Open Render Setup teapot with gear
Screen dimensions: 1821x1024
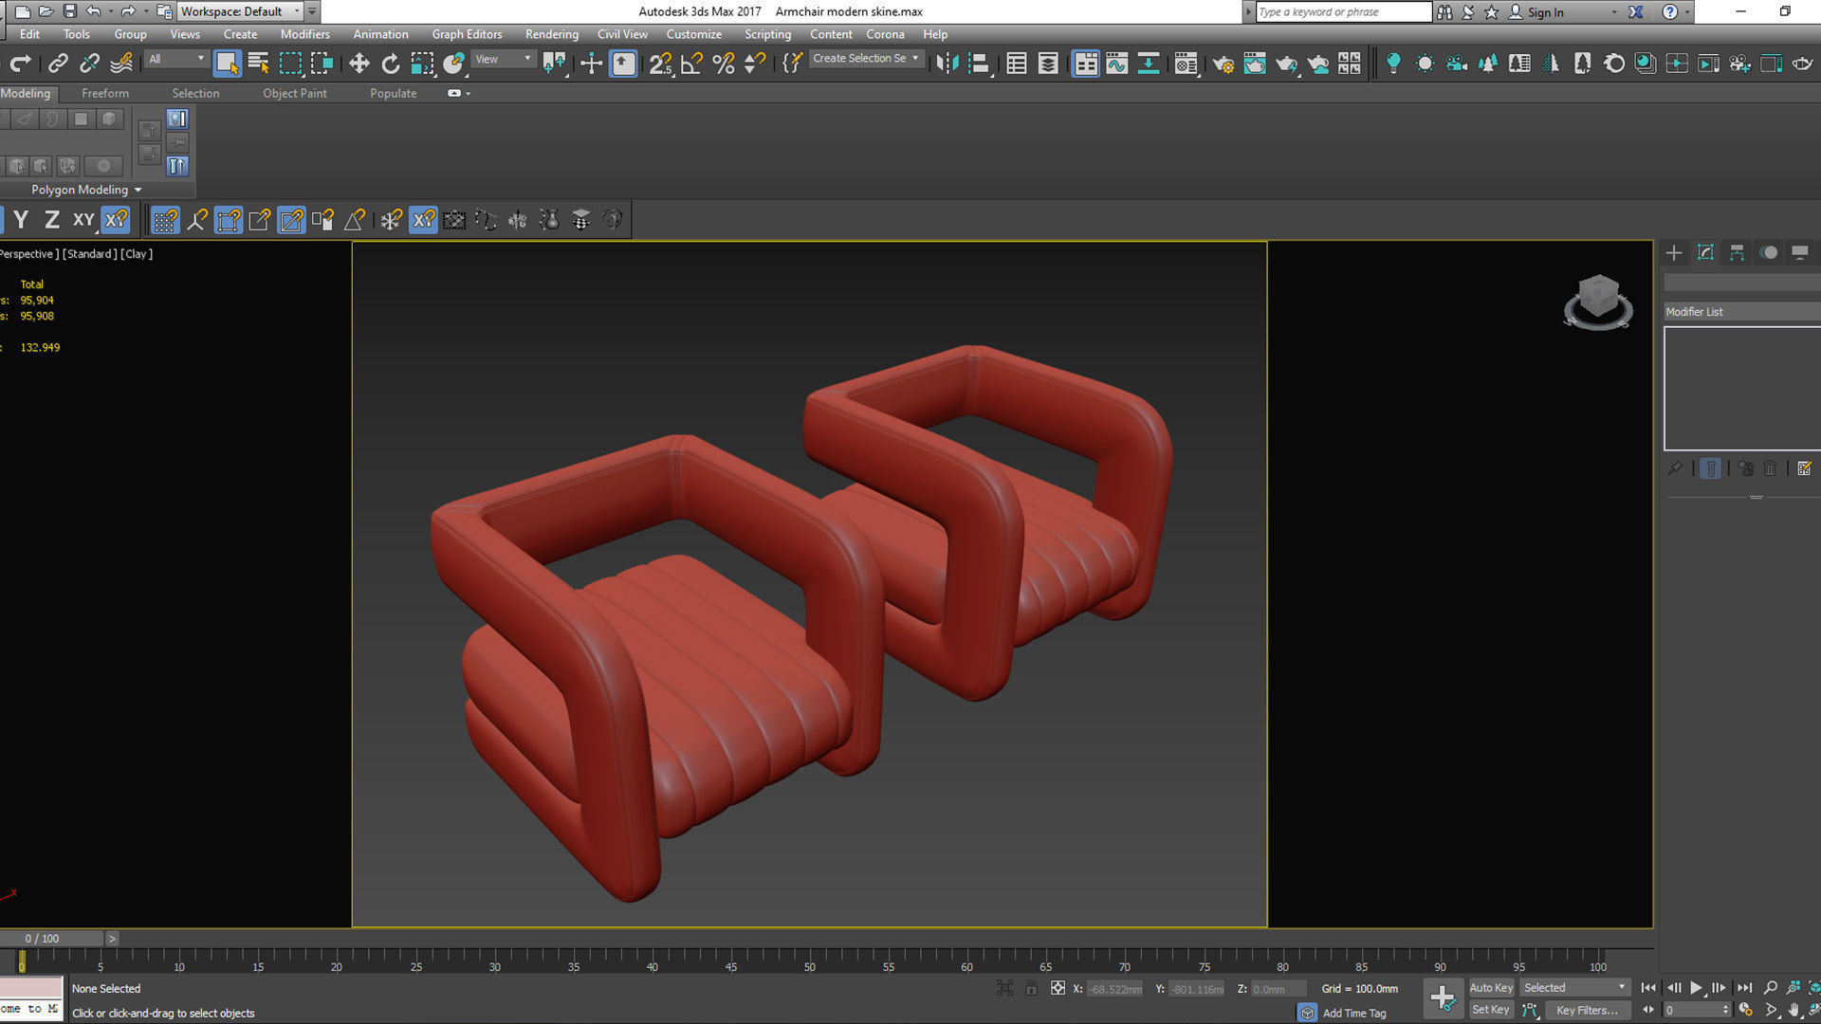(x=1223, y=64)
